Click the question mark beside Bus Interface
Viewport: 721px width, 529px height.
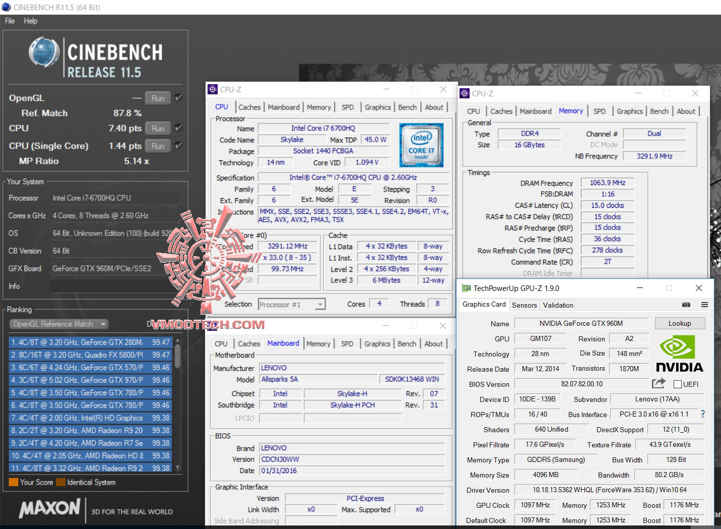[703, 414]
